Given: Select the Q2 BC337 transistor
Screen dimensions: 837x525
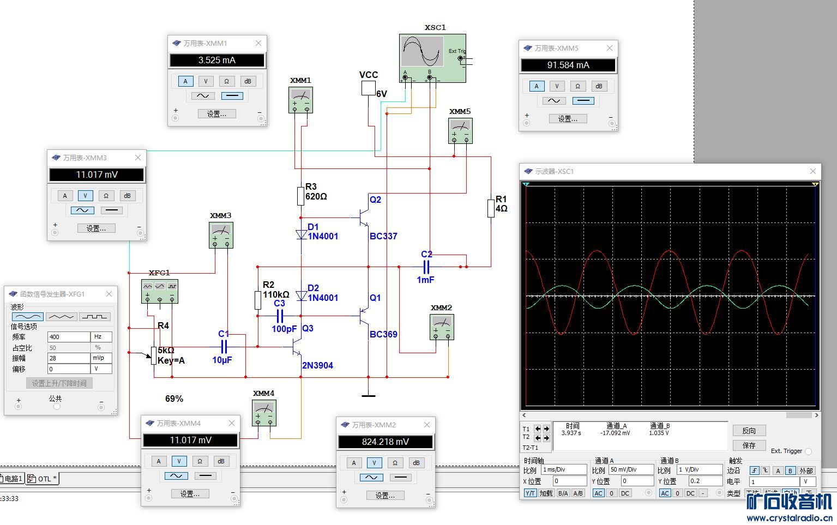Looking at the screenshot, I should (x=363, y=217).
